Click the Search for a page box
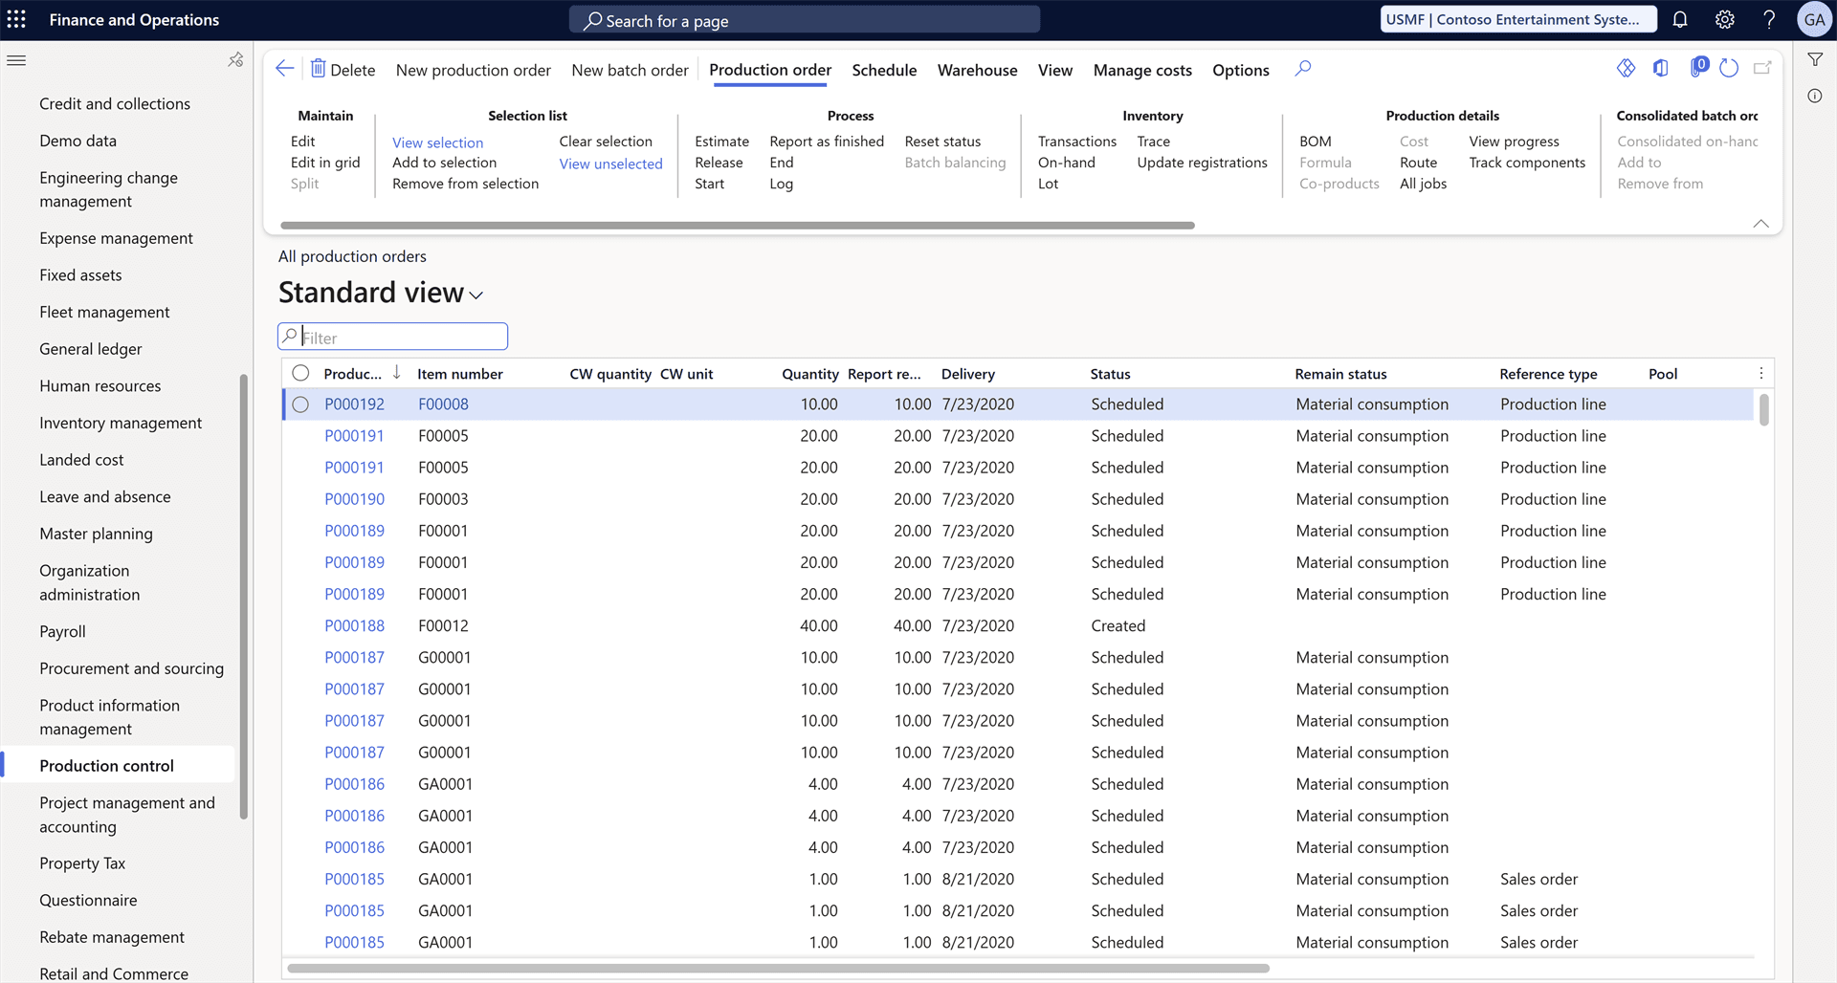 pos(804,19)
